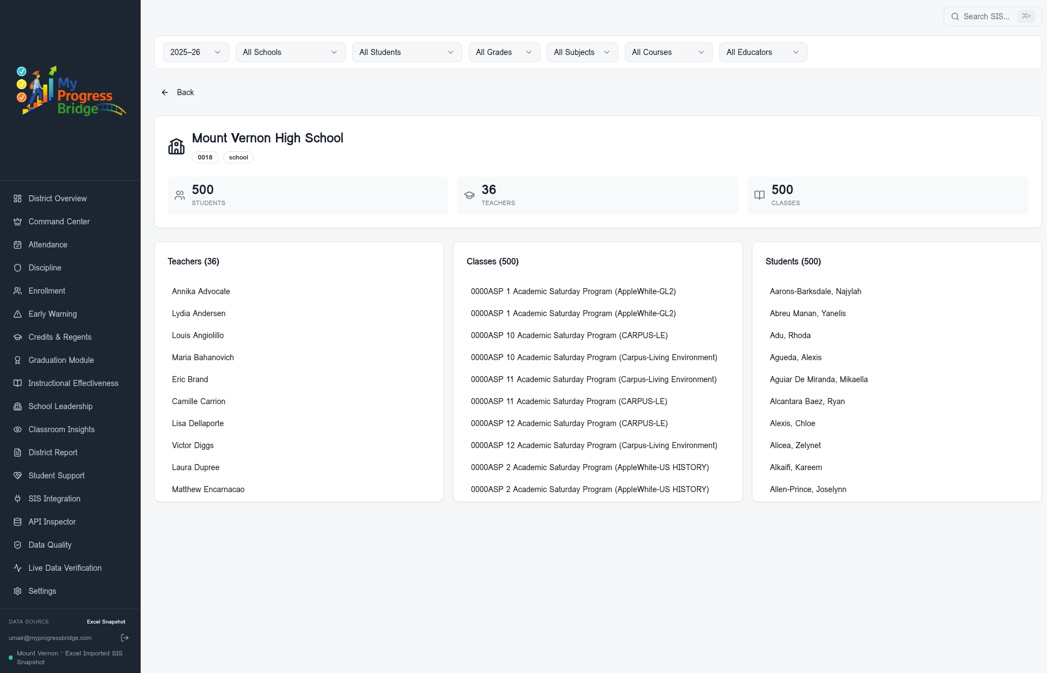The width and height of the screenshot is (1047, 673).
Task: Click the School Leadership building icon
Action: pyautogui.click(x=18, y=406)
